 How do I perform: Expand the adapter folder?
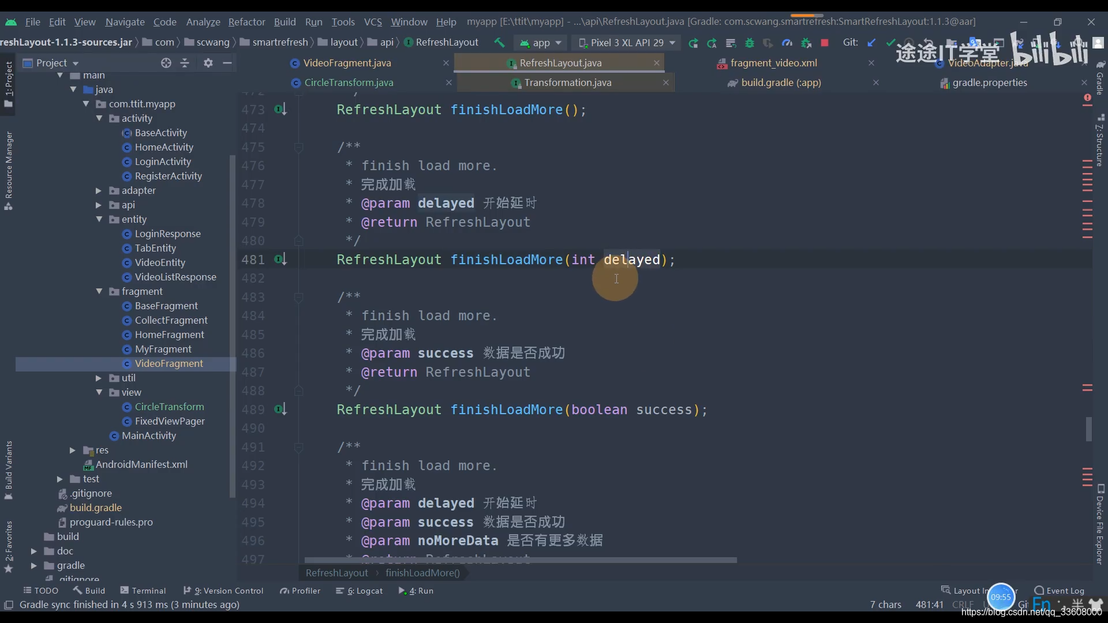click(x=99, y=190)
